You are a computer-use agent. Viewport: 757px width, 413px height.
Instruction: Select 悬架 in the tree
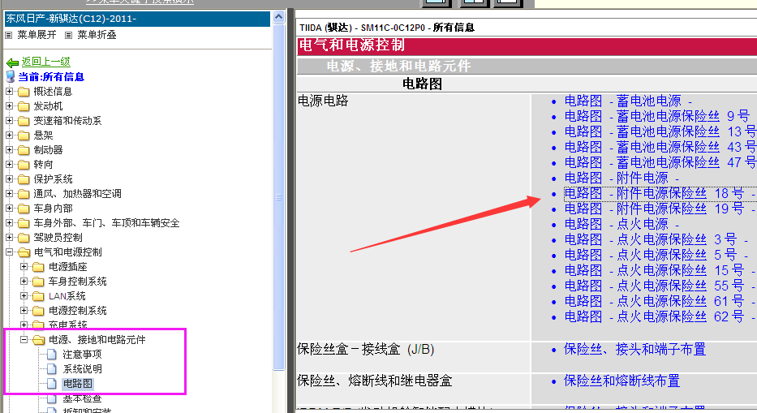coord(43,136)
